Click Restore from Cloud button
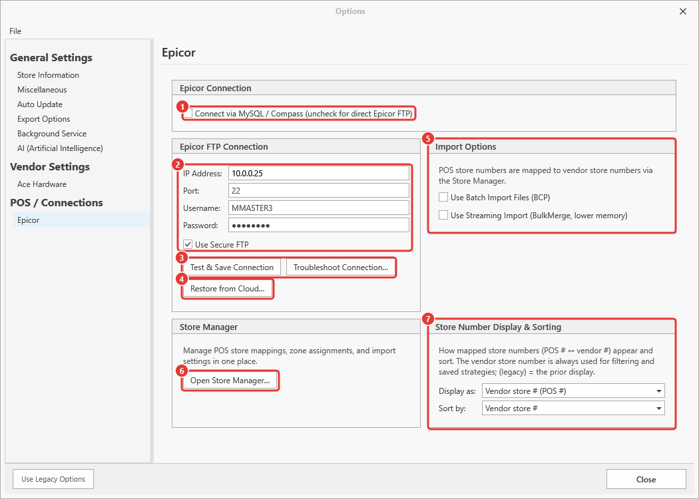The width and height of the screenshot is (699, 499). click(x=228, y=289)
